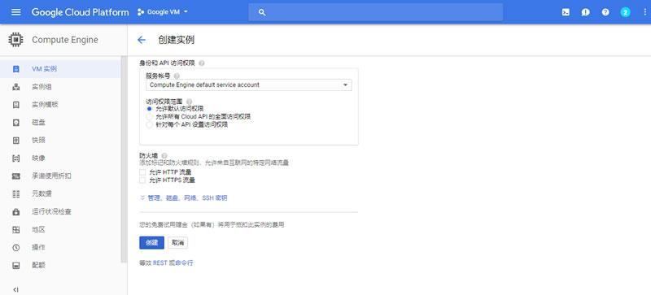Click the 创建实例 page title

(176, 40)
